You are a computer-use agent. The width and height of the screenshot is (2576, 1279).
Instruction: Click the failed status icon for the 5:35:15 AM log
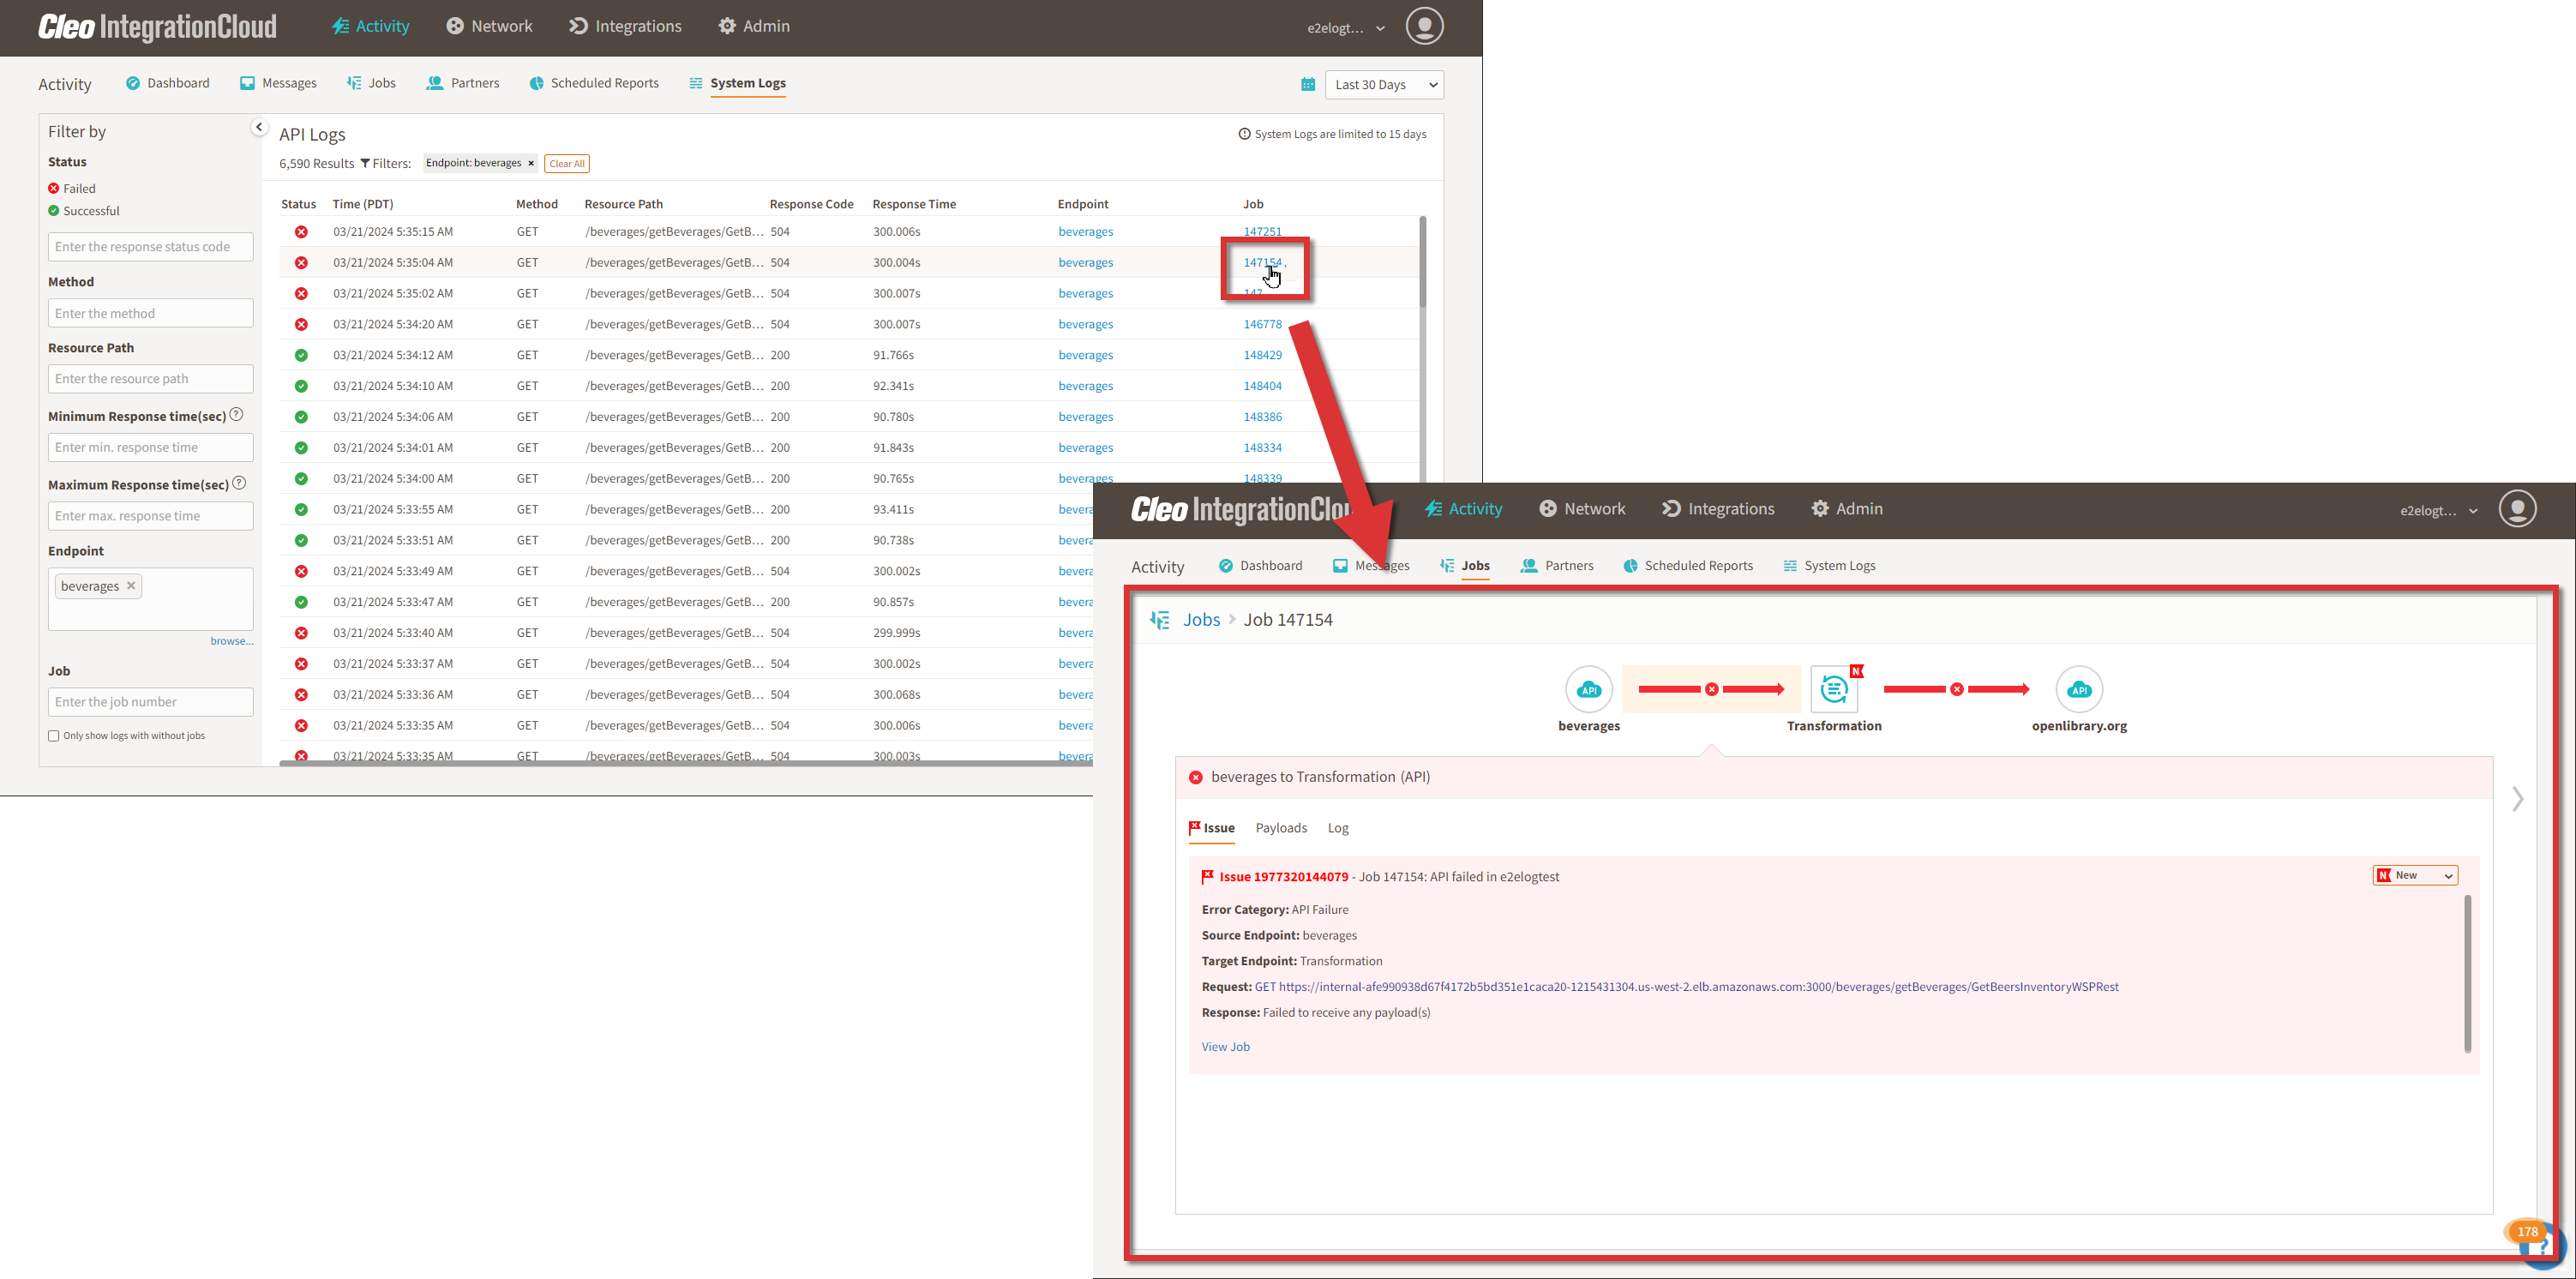(x=301, y=232)
